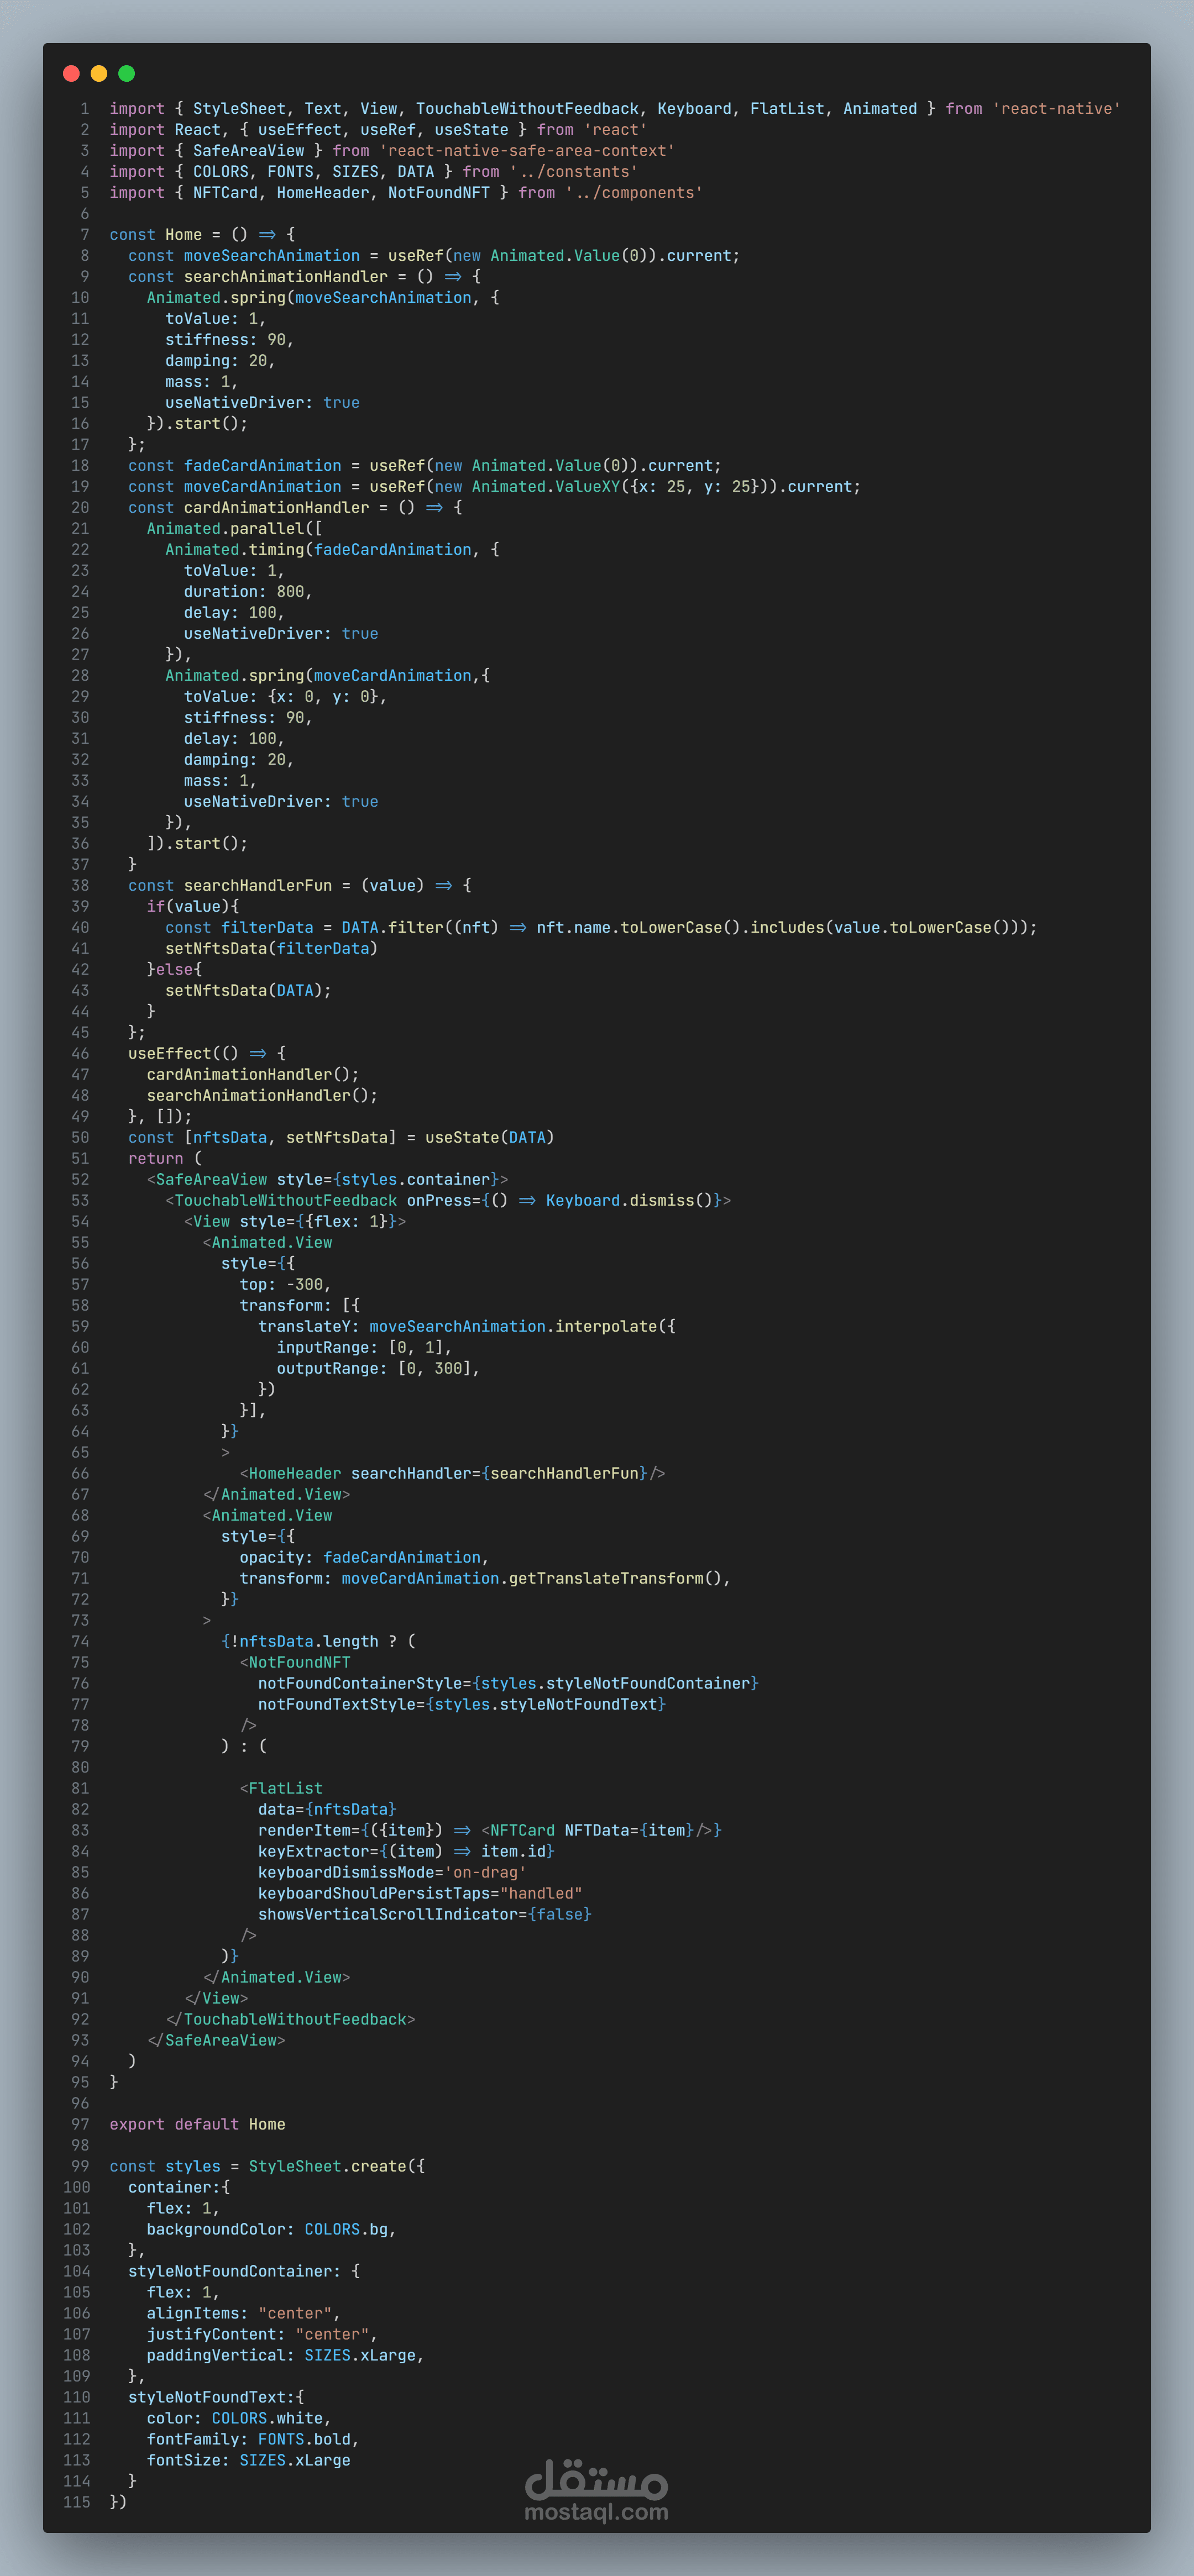The image size is (1194, 2576).
Task: Click the HomeHeader component tag
Action: 294,1474
